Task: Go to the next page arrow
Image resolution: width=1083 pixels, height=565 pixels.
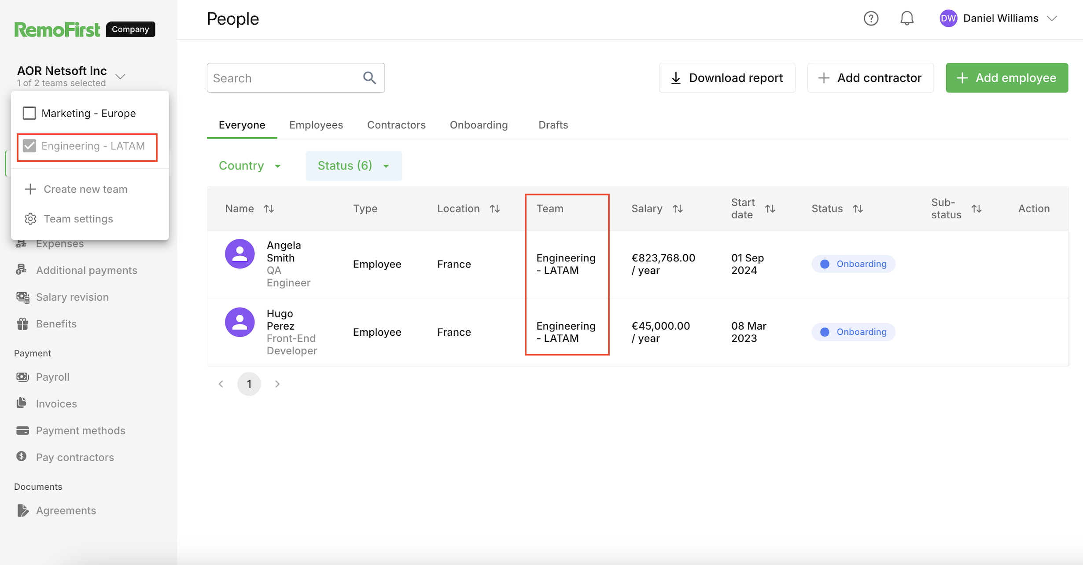Action: coord(277,384)
